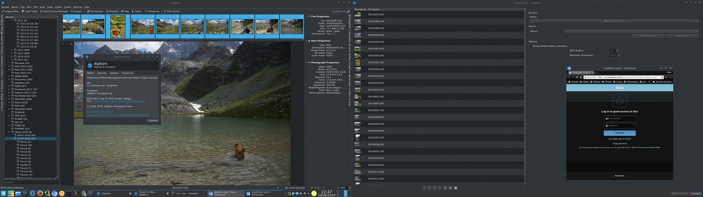The width and height of the screenshot is (703, 197).
Task: Switch to Libraries tab in About dialog
Action: [x=101, y=73]
